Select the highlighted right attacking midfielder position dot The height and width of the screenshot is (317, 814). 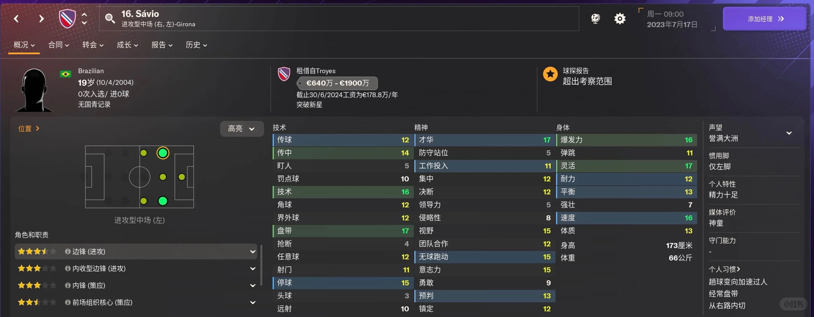point(163,153)
